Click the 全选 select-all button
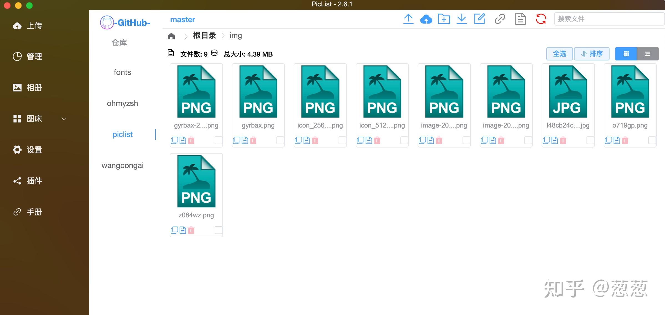 tap(559, 54)
